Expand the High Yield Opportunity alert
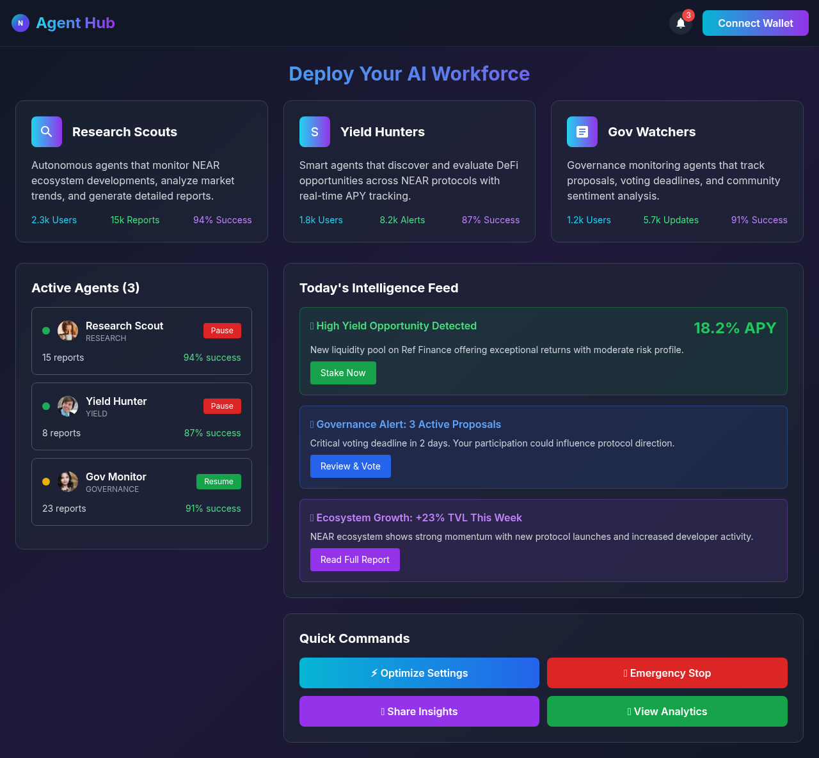The height and width of the screenshot is (758, 819). click(x=394, y=326)
